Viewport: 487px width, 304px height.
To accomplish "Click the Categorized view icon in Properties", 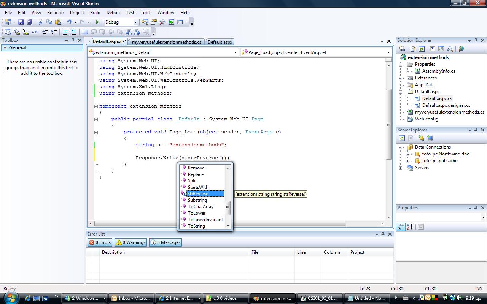I will (x=401, y=227).
